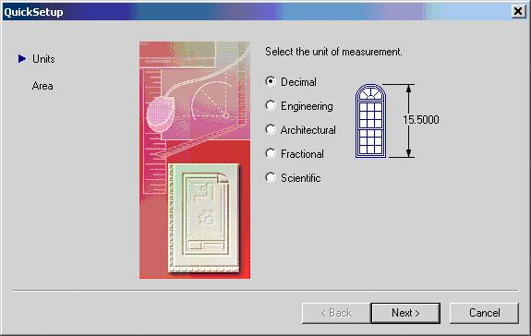Screen dimensions: 531x336
Task: Go to the Area step in the sidebar
Action: (42, 86)
